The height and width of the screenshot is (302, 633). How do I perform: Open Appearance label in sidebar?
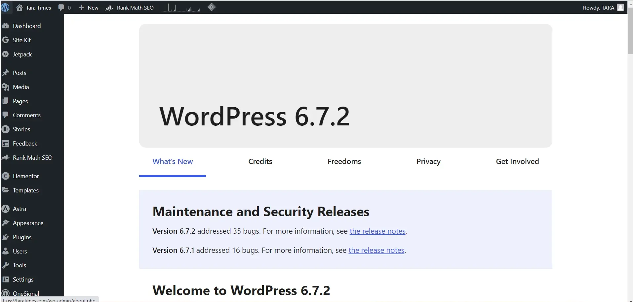coord(28,223)
